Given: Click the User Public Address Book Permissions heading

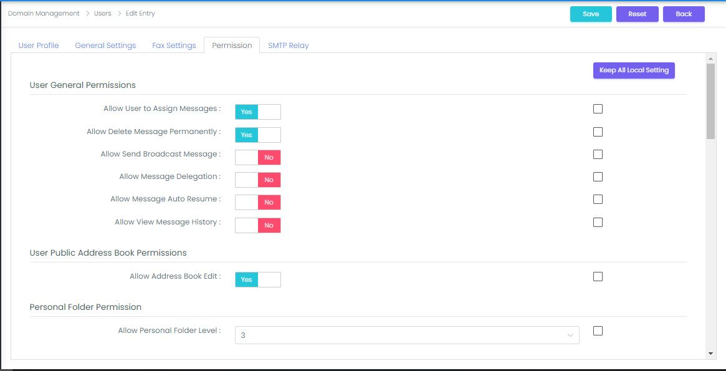Looking at the screenshot, I should 108,253.
